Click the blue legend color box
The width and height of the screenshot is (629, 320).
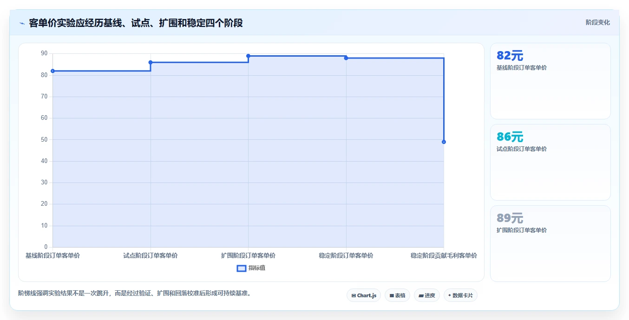coord(242,268)
